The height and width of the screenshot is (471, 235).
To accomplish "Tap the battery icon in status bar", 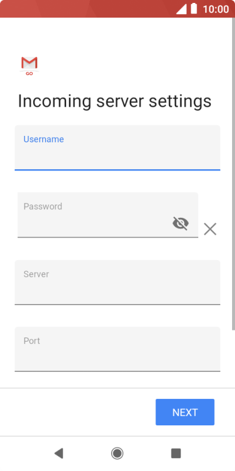I will [x=194, y=9].
